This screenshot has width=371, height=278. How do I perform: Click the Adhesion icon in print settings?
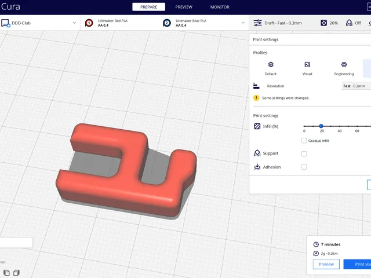point(257,167)
